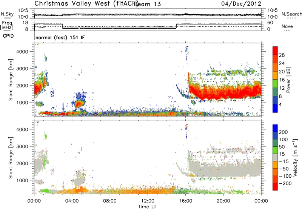Click the '12:00' time axis label

tap(148, 201)
